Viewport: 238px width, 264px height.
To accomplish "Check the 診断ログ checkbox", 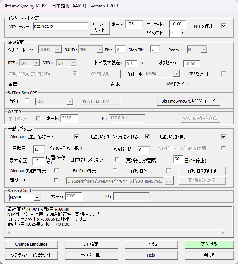I will [x=169, y=170].
